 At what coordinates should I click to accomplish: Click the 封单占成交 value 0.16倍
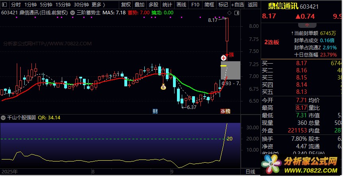click(x=327, y=41)
